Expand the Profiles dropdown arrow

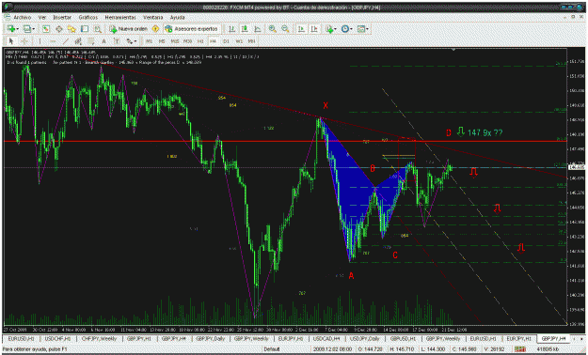(33, 29)
